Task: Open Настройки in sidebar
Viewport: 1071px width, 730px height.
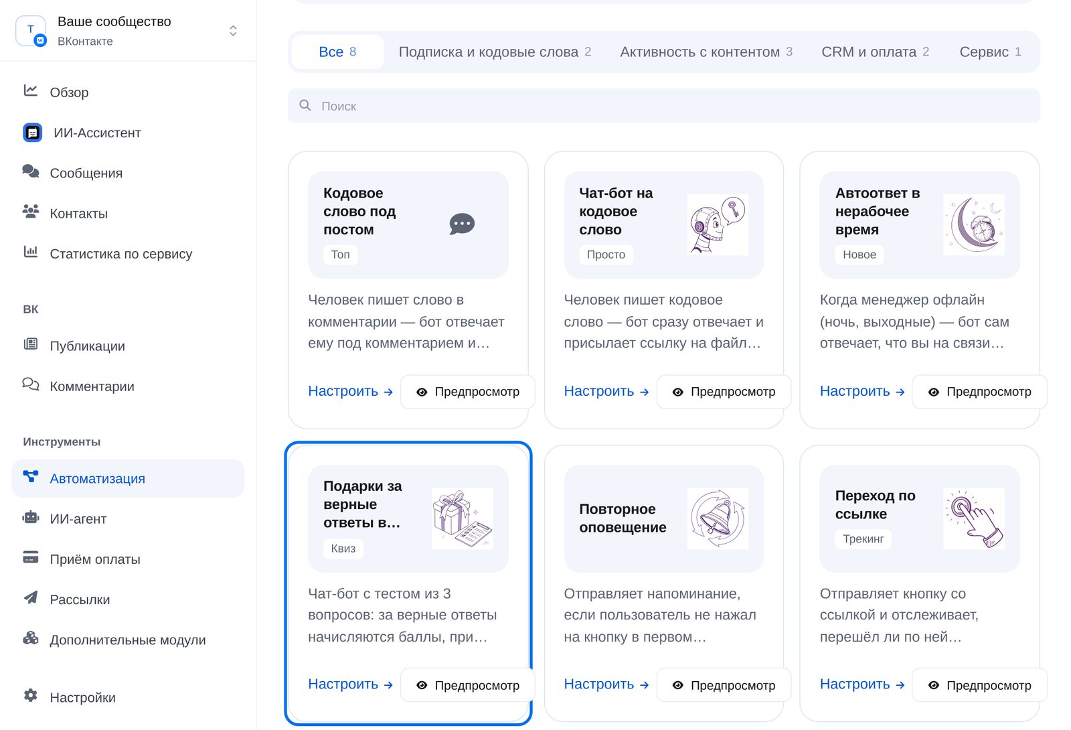Action: [128, 697]
